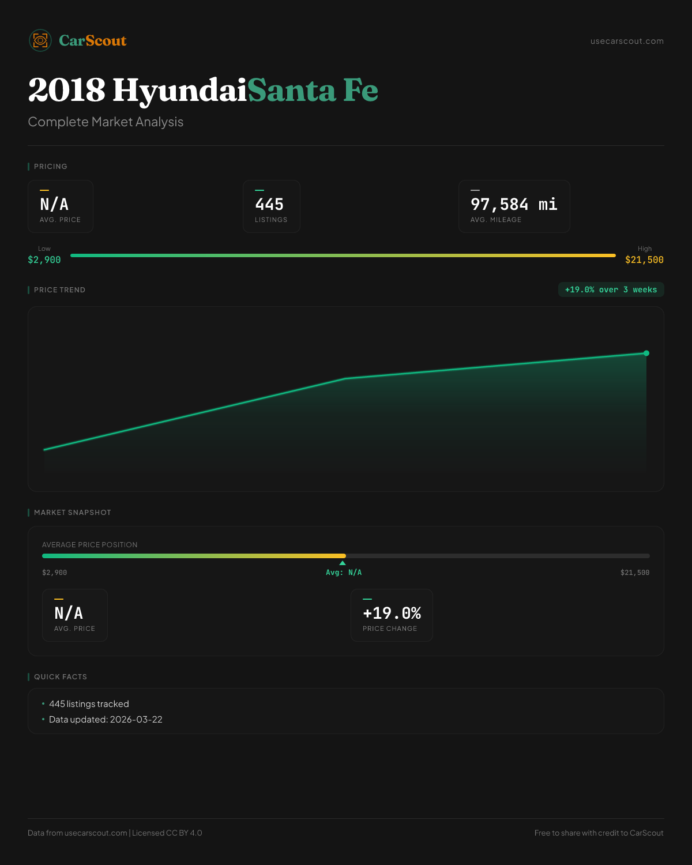This screenshot has height=865, width=692.
Task: Click the +19.0% over 3 weeks badge
Action: [x=611, y=289]
